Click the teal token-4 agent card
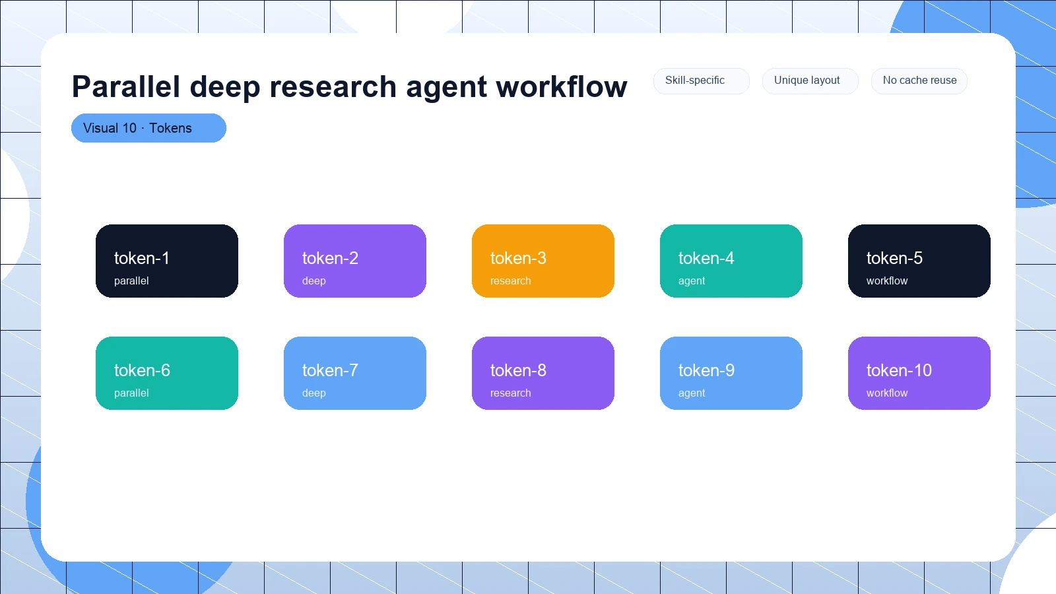Screen dimensions: 1056x594 [731, 261]
